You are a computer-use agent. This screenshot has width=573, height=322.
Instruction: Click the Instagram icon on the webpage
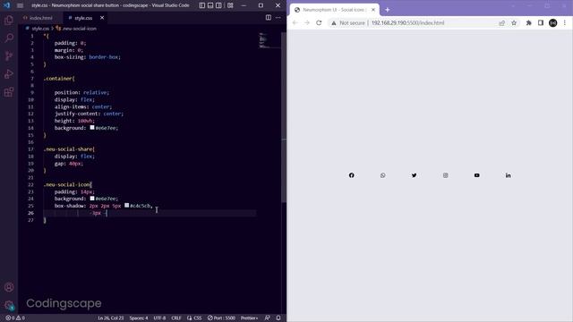coord(446,175)
